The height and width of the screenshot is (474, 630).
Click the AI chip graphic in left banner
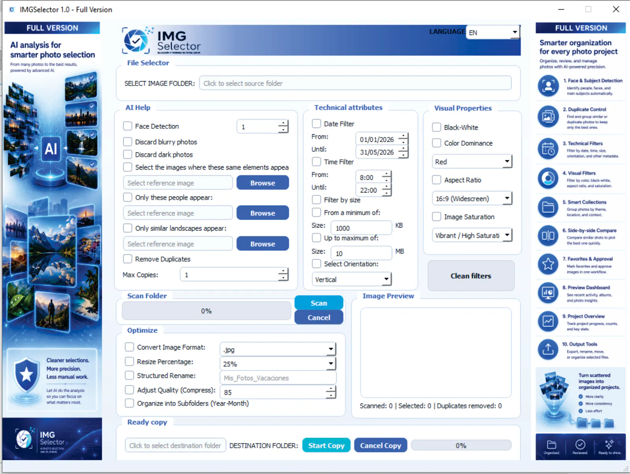(x=51, y=149)
